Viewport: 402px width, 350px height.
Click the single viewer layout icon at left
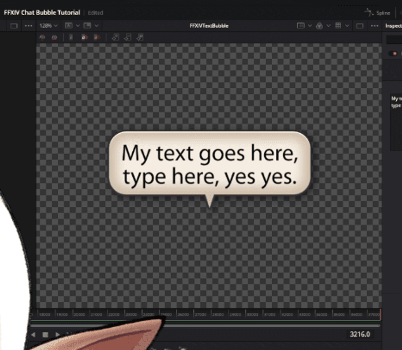pos(14,26)
